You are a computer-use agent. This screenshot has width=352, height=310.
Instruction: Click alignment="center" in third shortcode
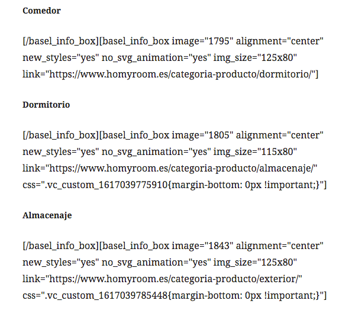(x=279, y=246)
